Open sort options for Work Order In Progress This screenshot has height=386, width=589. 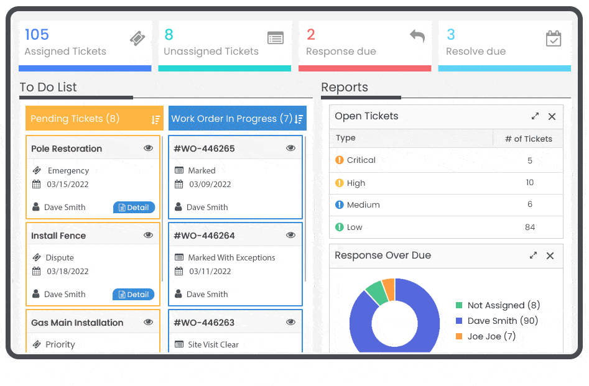click(299, 119)
